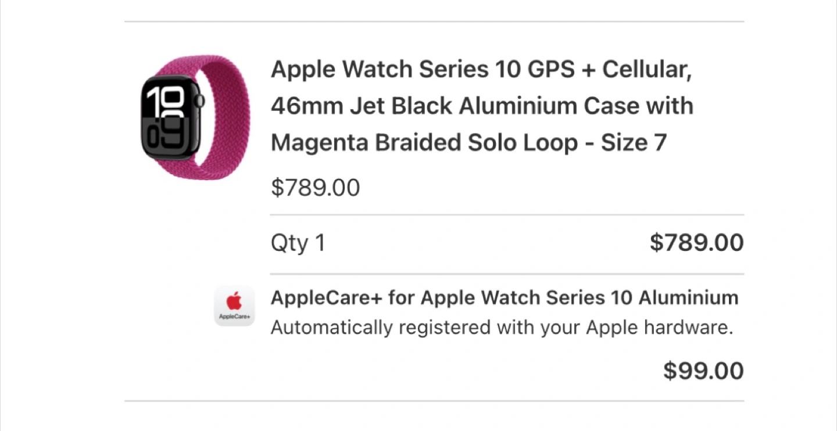Click the "Apple hardware." text in the description
This screenshot has height=431, width=837.
(659, 328)
